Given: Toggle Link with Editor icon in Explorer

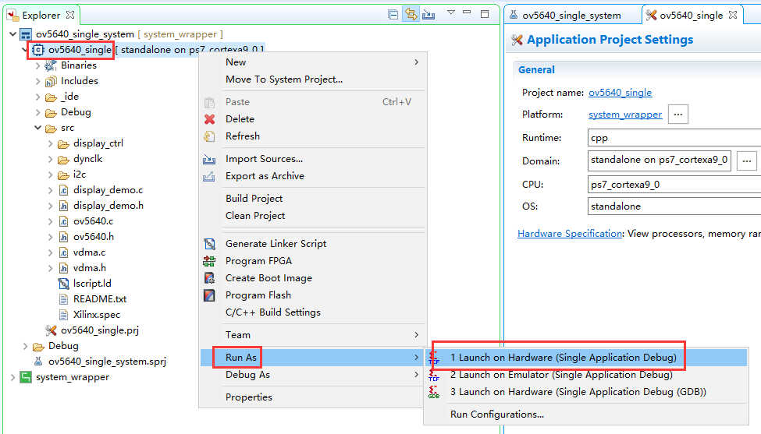Looking at the screenshot, I should coord(411,14).
